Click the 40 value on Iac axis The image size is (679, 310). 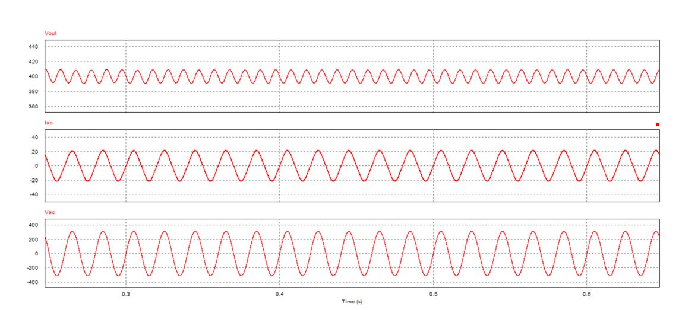click(x=34, y=137)
